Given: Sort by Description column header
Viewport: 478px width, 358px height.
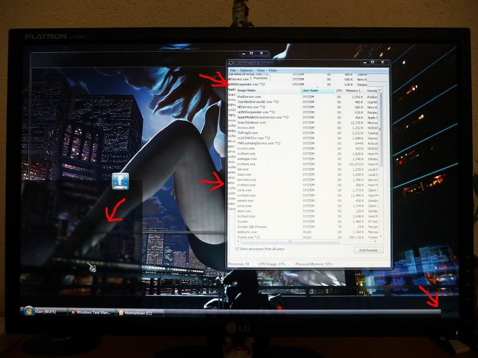Looking at the screenshot, I should click(371, 90).
